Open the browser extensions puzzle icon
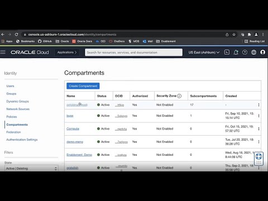 point(249,35)
